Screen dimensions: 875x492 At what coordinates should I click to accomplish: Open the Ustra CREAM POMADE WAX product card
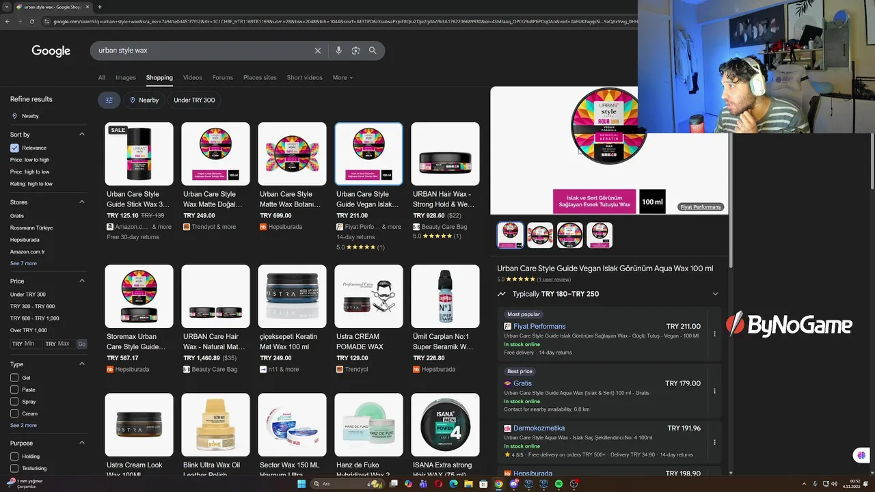(x=368, y=319)
